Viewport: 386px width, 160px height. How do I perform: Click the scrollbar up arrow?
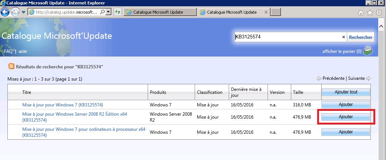tap(381, 26)
